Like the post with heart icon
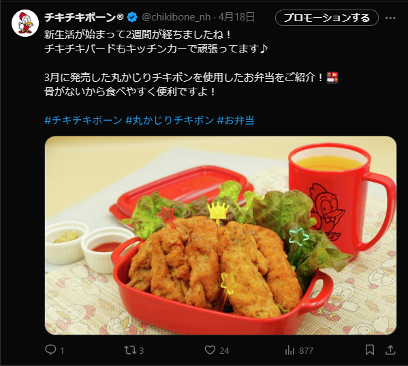Viewport: 408px width, 366px height. click(x=210, y=350)
